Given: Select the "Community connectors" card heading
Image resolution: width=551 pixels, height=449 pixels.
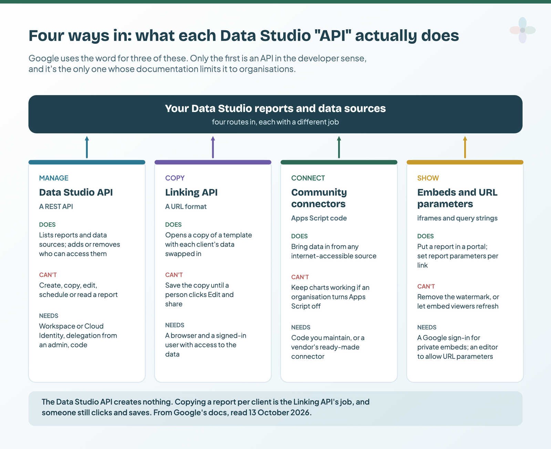Looking at the screenshot, I should pos(319,198).
